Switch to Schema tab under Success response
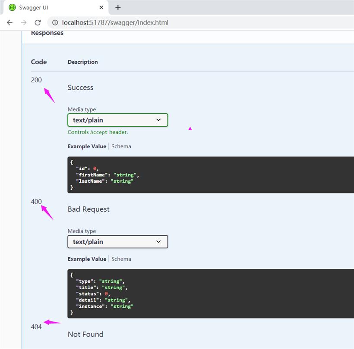354x349 pixels. 121,146
